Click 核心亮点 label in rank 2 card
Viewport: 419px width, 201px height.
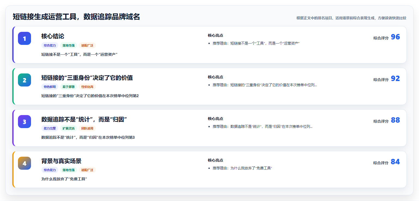[x=215, y=77]
